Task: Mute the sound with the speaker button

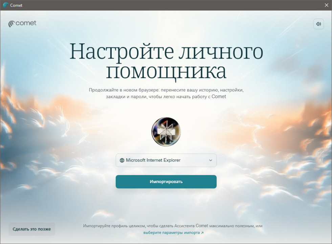Action: pyautogui.click(x=318, y=24)
